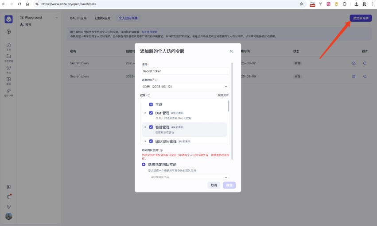Open the browser downloads icon
377x226 pixels.
click(356, 4)
